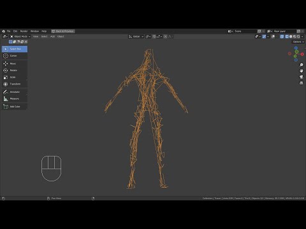Image resolution: width=306 pixels, height=229 pixels.
Task: Pick the Rotate tool
Action: 15,71
